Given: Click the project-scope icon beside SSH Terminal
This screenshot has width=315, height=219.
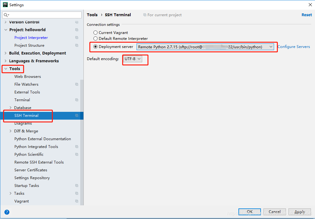Looking at the screenshot, I should click(77, 115).
